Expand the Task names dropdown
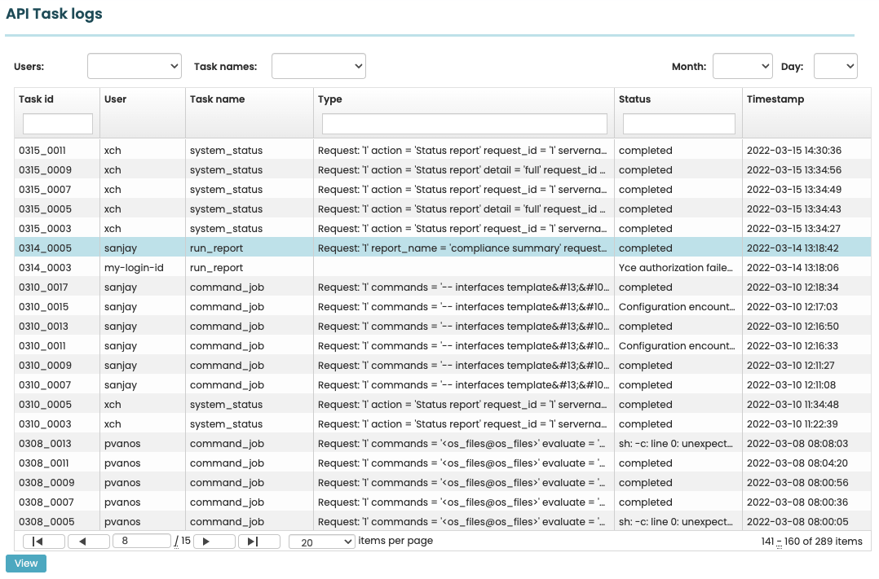Screen dimensions: 879x579 pyautogui.click(x=318, y=66)
